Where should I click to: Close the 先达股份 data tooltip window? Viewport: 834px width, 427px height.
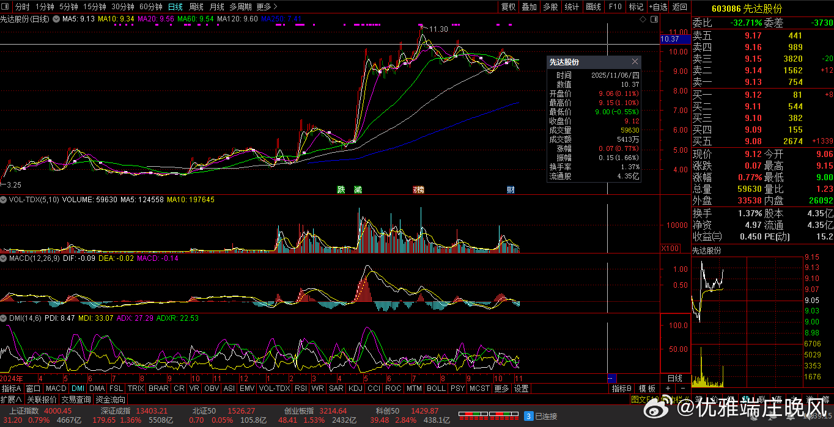tap(635, 62)
